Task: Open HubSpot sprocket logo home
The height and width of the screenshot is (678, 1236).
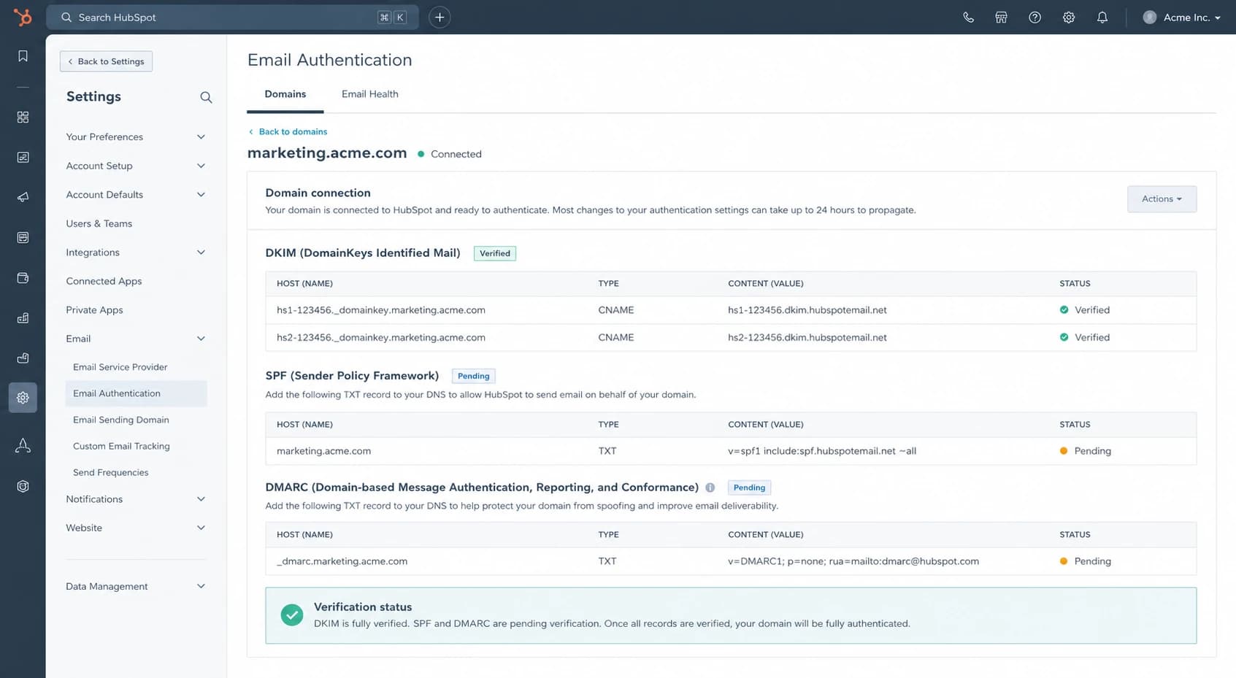Action: [23, 17]
